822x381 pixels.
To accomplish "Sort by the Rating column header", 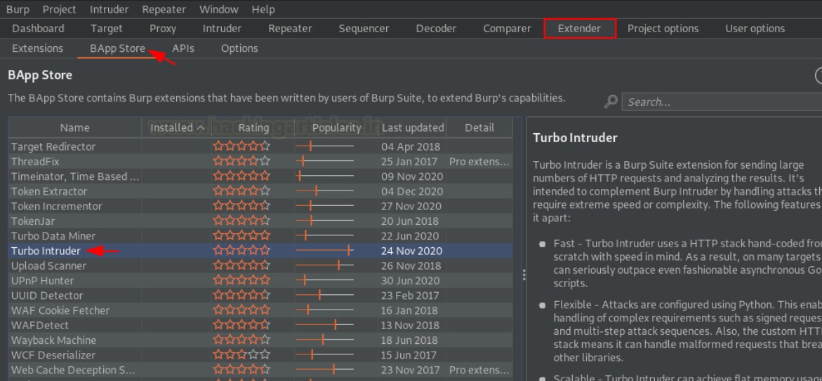I will [253, 127].
